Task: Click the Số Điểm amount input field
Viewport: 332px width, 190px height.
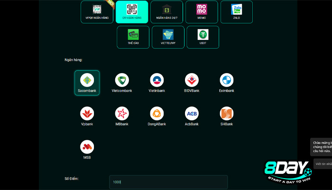Action: tap(168, 182)
